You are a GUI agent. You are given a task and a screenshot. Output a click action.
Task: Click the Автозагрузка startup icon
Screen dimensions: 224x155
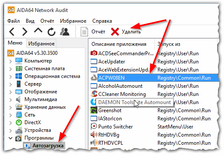click(x=27, y=146)
